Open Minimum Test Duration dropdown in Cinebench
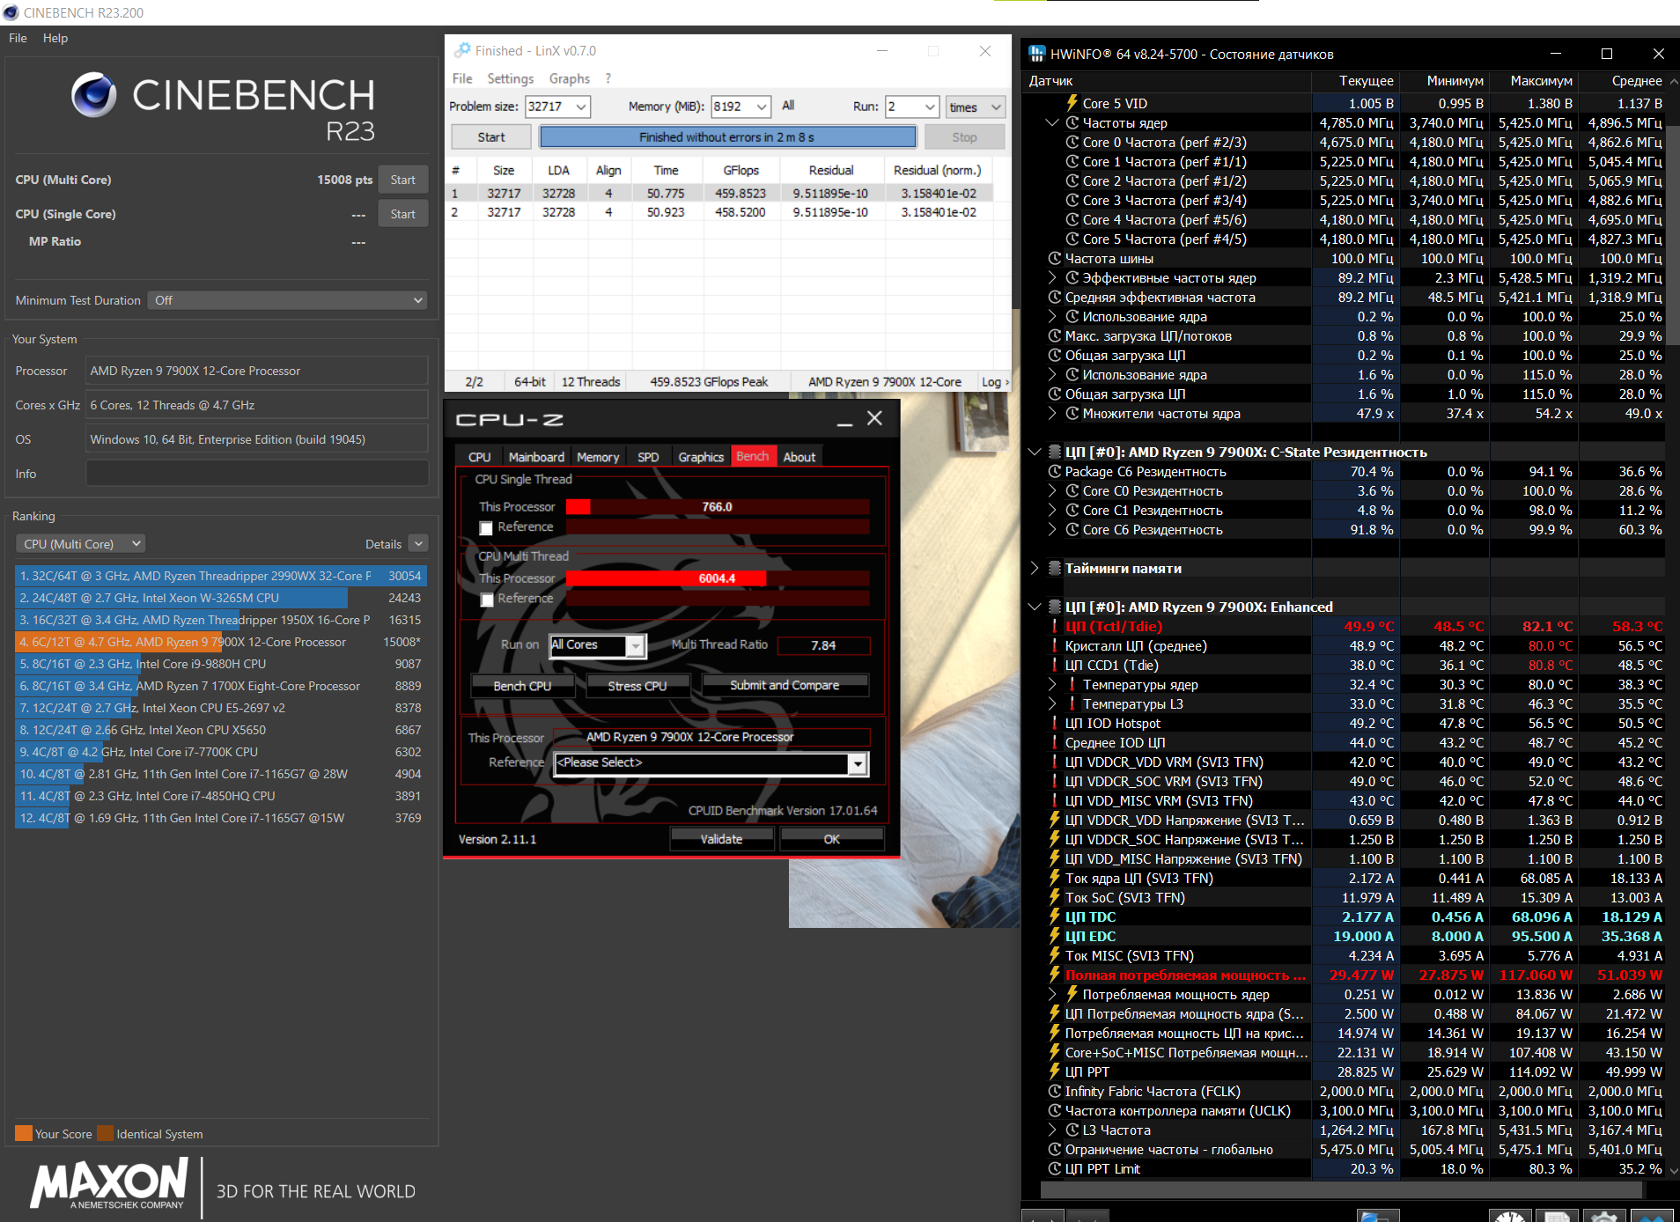 click(287, 300)
